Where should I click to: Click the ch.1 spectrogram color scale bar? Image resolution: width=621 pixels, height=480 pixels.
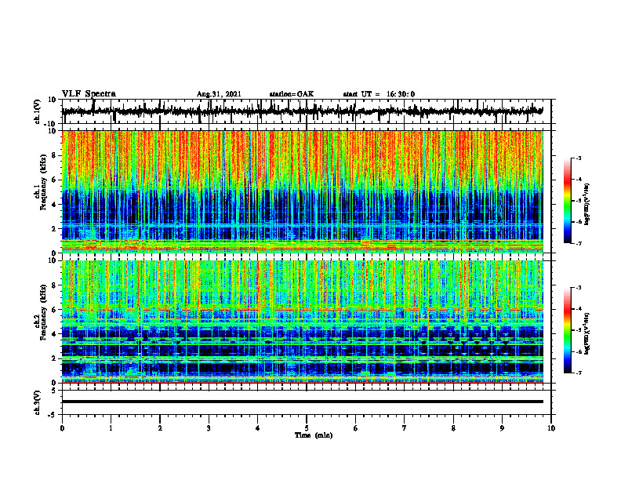coord(567,201)
